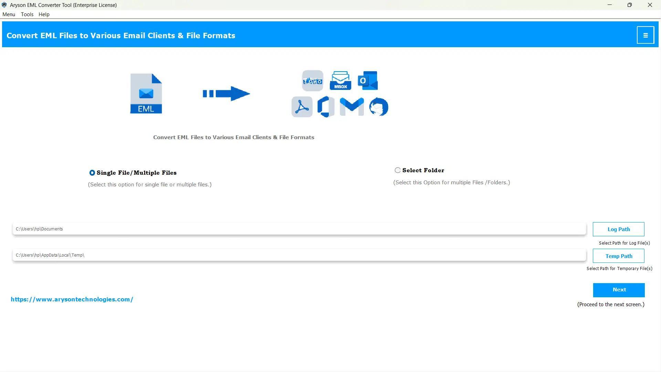The image size is (661, 372).
Task: Select the Single File/Multiple Files option
Action: 92,173
